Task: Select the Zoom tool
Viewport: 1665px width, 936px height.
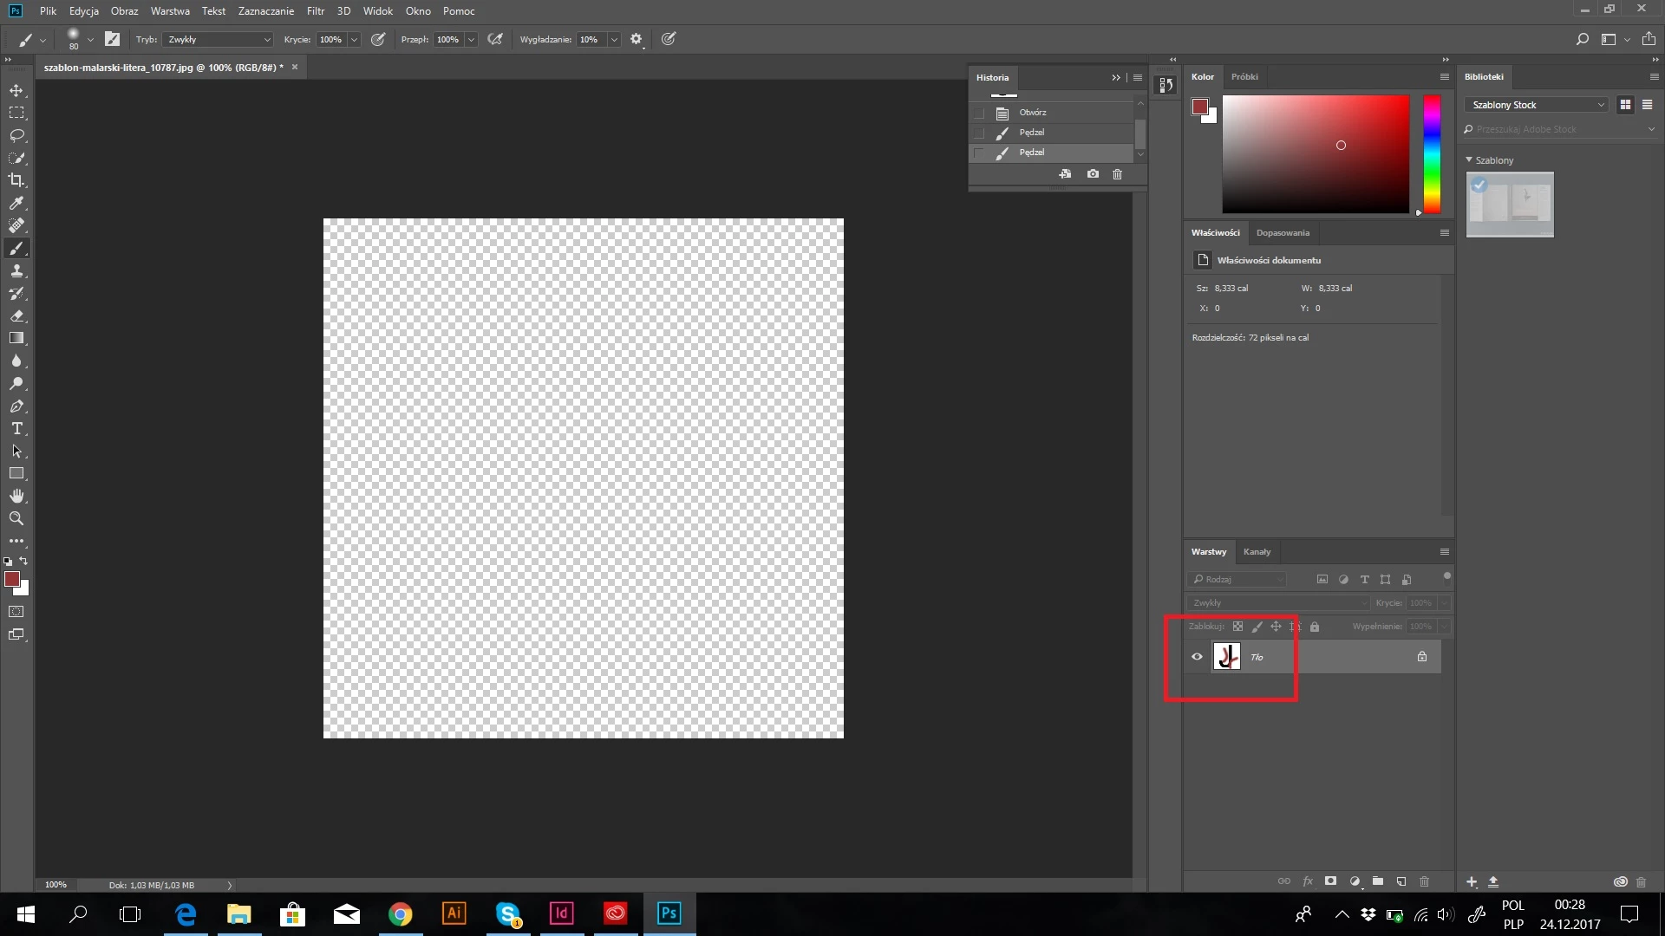Action: pyautogui.click(x=16, y=518)
